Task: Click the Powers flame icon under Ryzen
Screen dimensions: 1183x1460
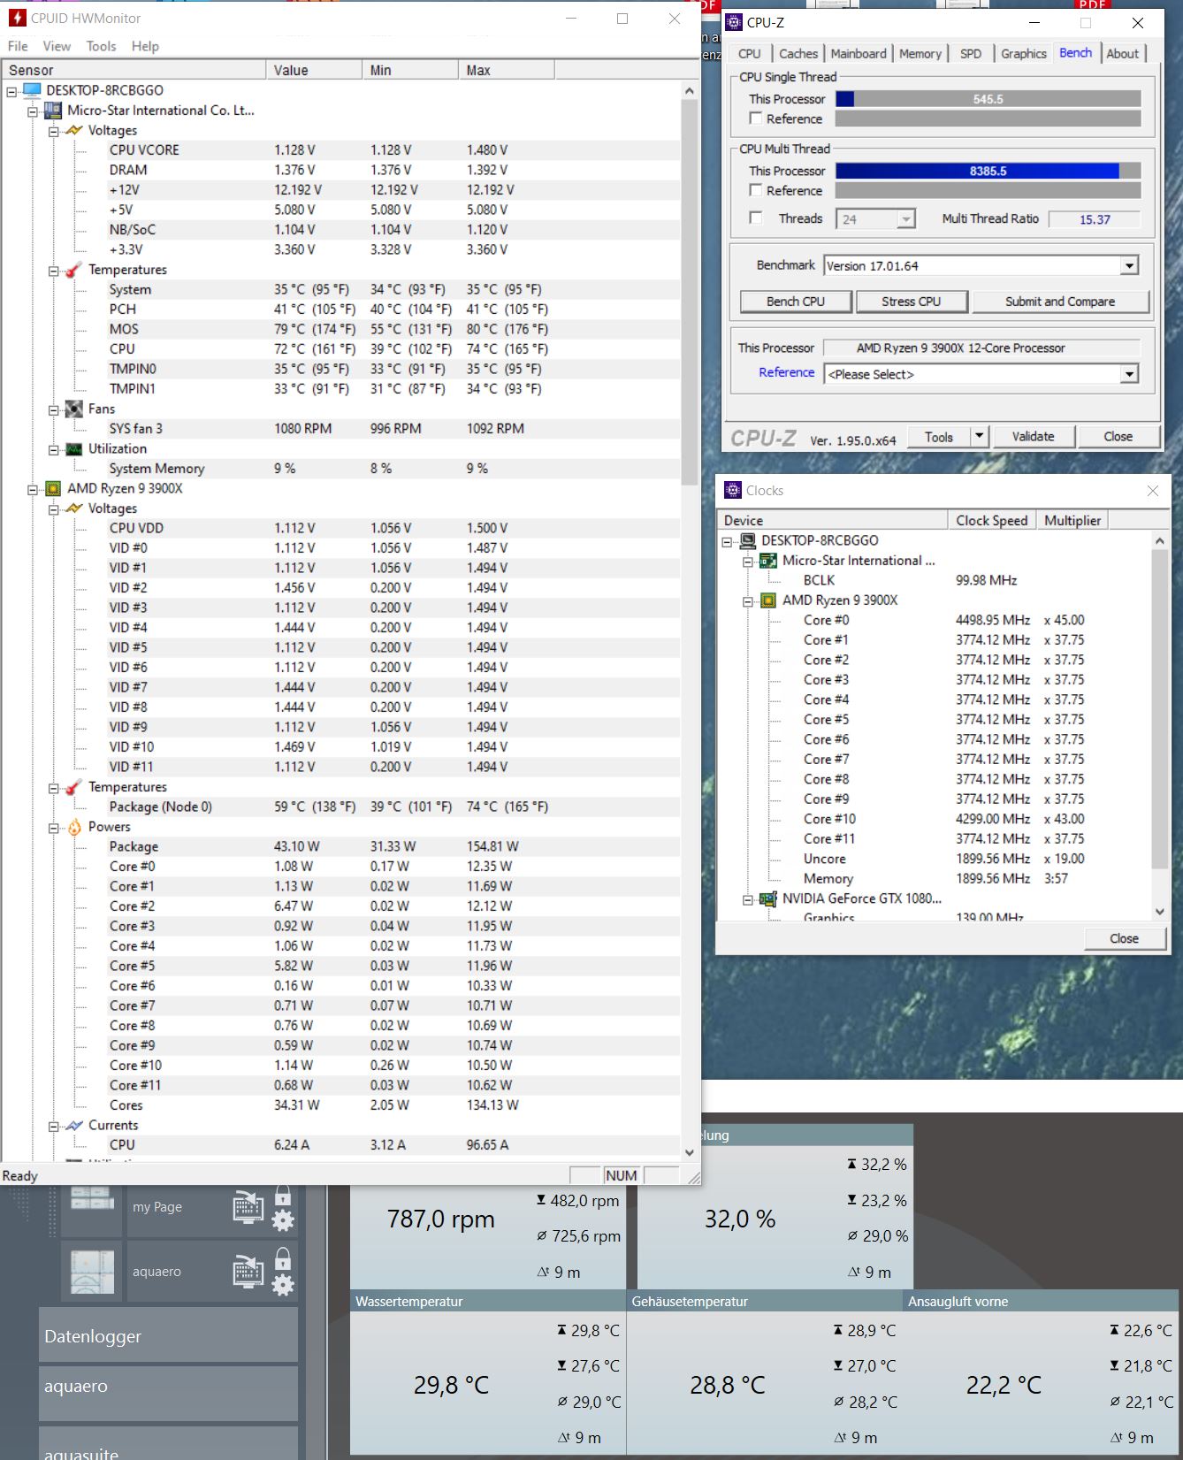Action: (x=74, y=827)
